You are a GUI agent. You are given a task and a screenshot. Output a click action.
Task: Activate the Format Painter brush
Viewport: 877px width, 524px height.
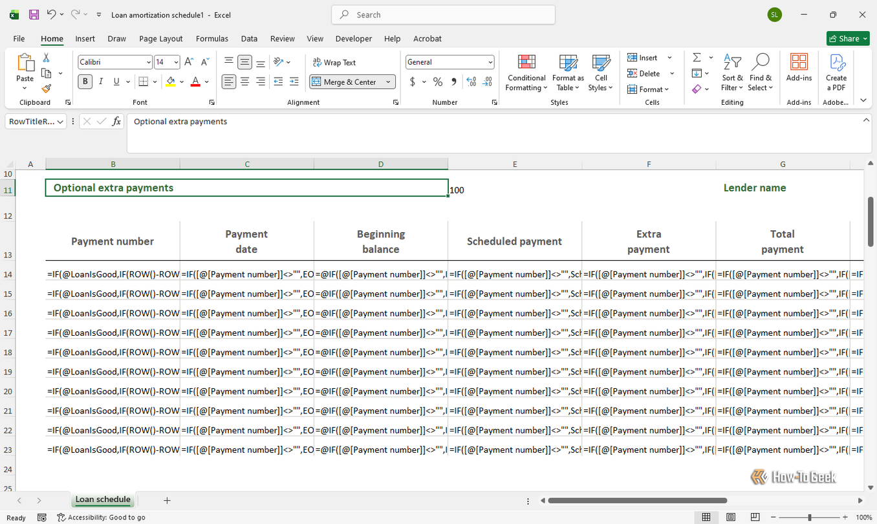click(46, 89)
